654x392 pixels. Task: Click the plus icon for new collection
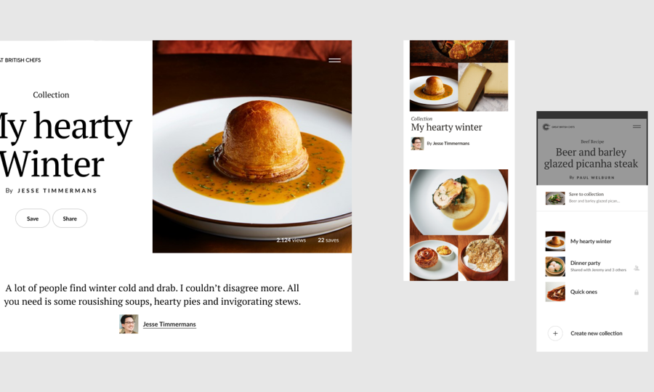coord(555,333)
